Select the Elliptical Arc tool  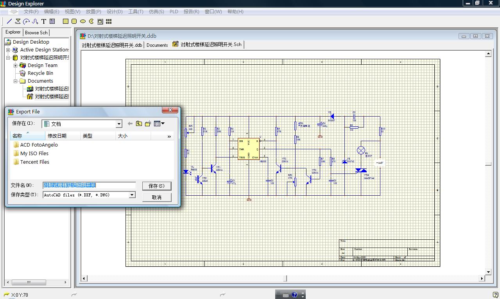pyautogui.click(x=27, y=21)
